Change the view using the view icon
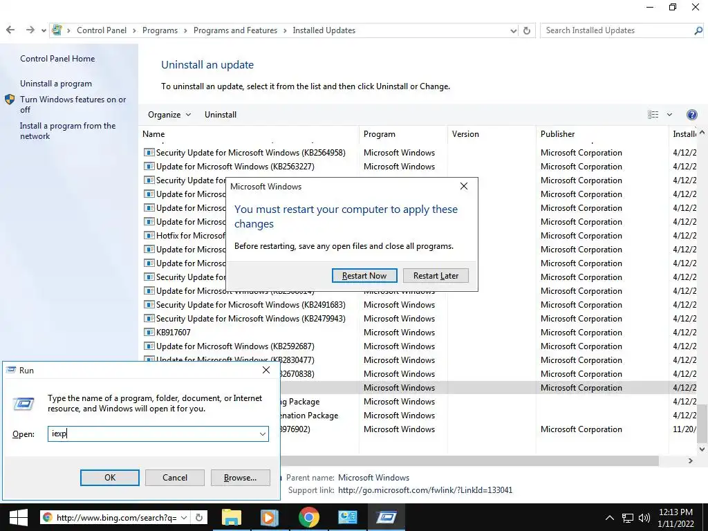708x531 pixels. (653, 115)
